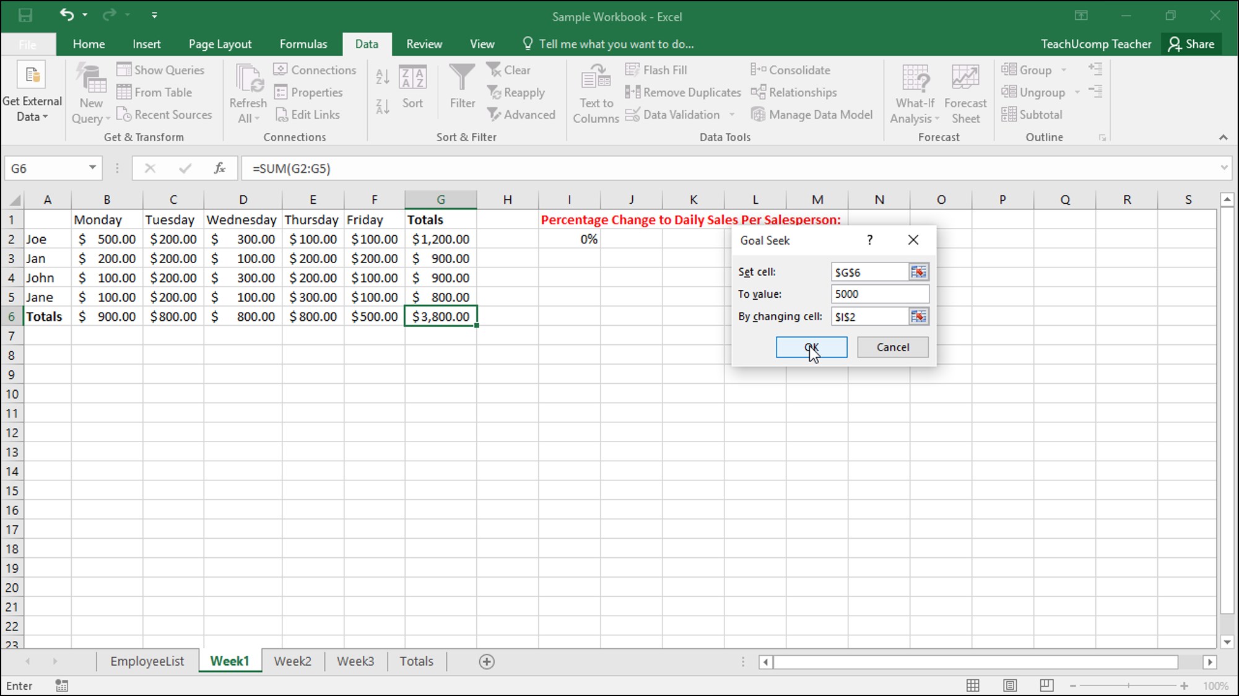Click the range collapse selector for Set cell
This screenshot has height=696, width=1239.
(919, 271)
